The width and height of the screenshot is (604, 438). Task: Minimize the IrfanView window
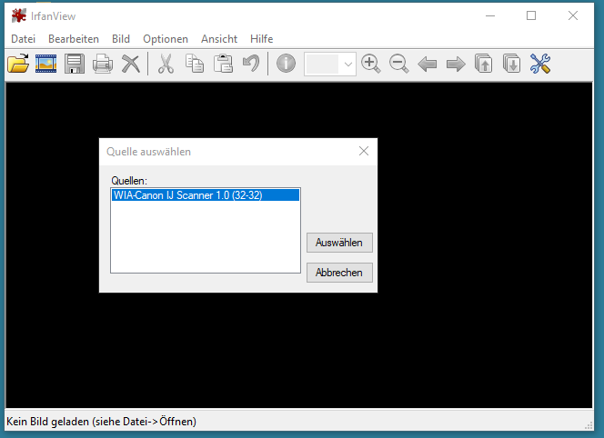pos(490,15)
